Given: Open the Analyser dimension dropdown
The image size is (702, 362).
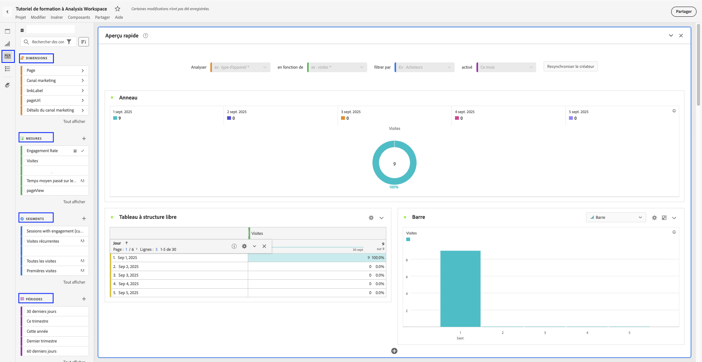Looking at the screenshot, I should point(240,67).
